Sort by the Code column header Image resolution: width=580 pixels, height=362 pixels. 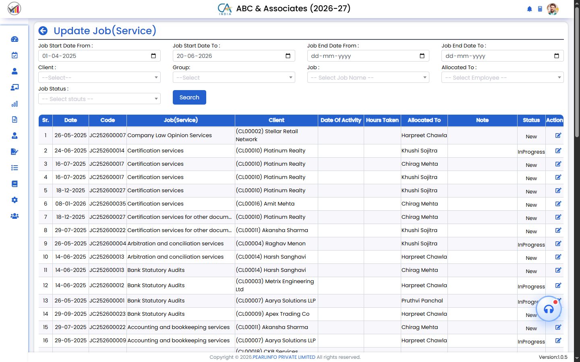click(x=108, y=120)
